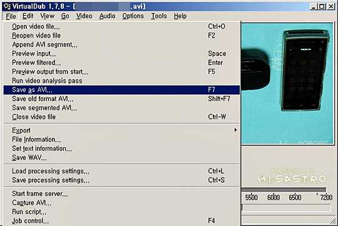Click the timeline near frame 6500
This screenshot has width=338, height=226.
(295, 197)
